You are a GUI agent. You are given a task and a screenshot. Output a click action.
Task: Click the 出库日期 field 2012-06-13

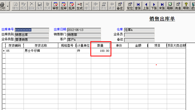(84, 30)
